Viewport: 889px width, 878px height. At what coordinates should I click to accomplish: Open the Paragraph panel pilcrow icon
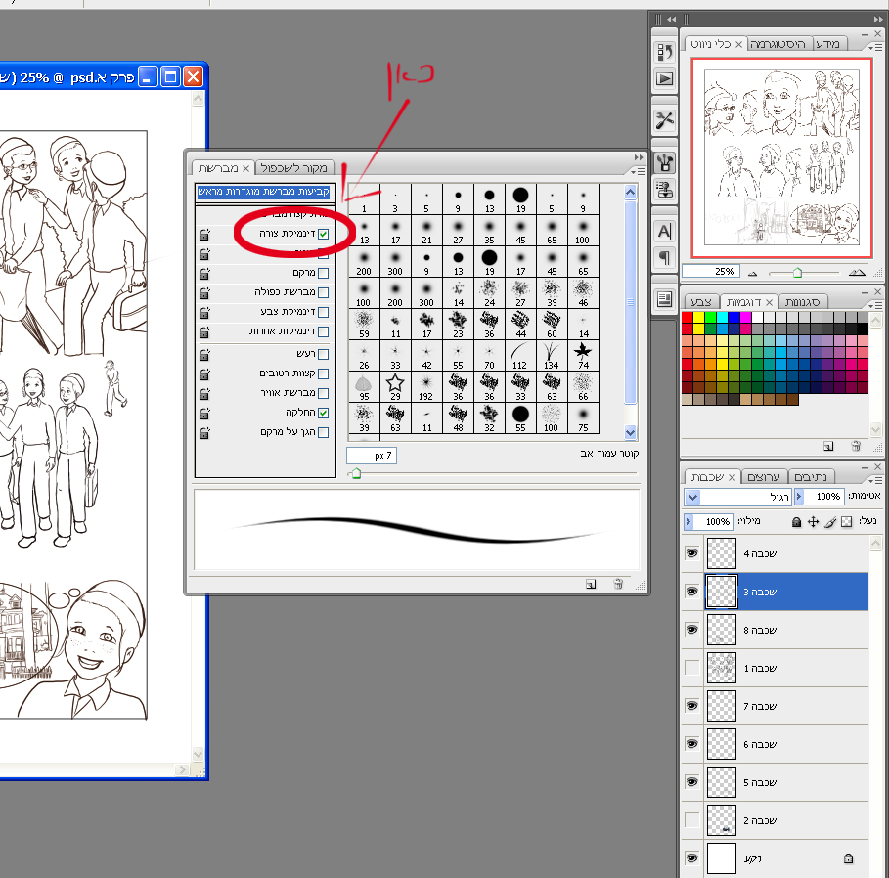[664, 257]
